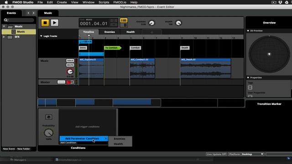292x164 pixels.
Task: Select the 120 tempo marker
Action: click(x=85, y=42)
